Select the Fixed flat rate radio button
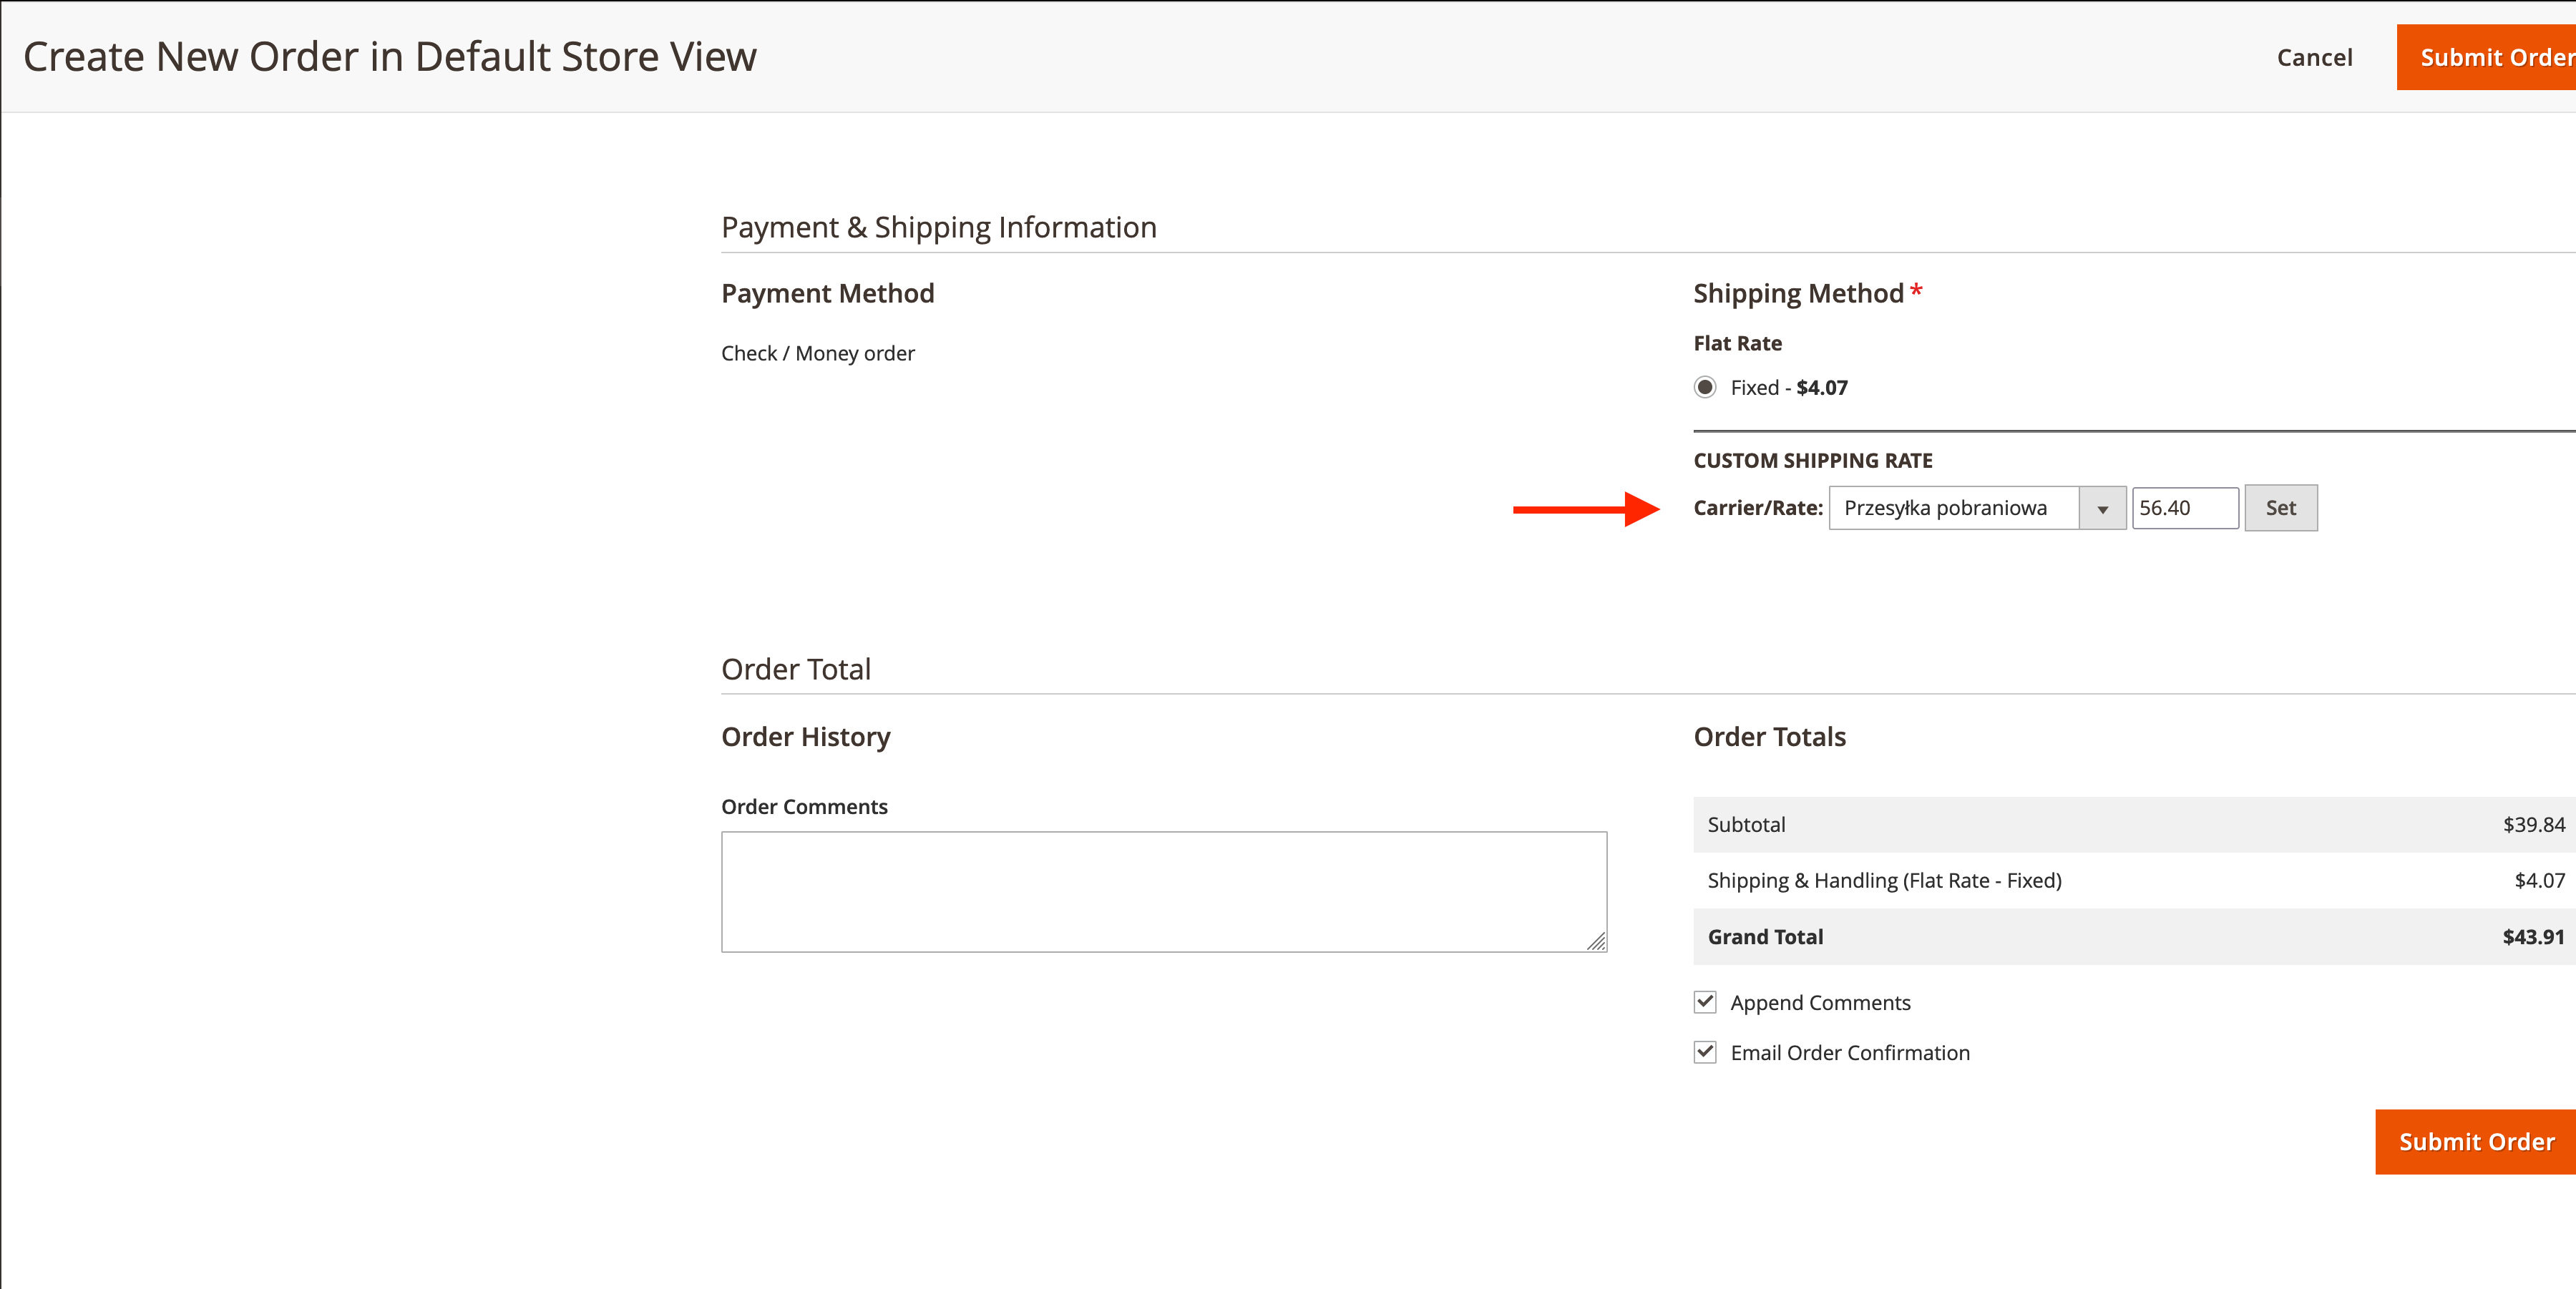 pos(1705,387)
